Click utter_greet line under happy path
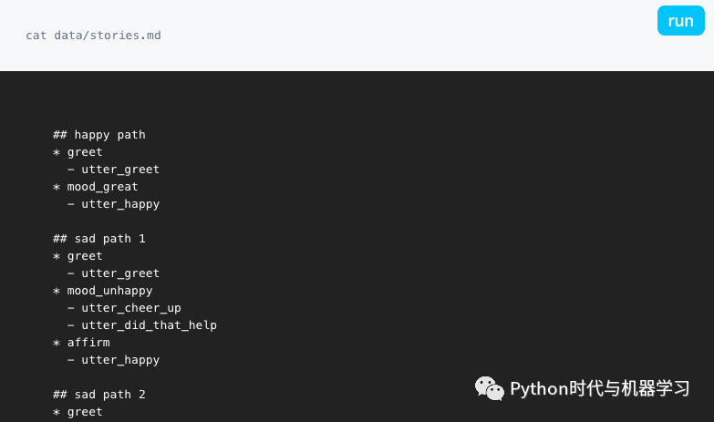This screenshot has width=714, height=422. point(119,170)
